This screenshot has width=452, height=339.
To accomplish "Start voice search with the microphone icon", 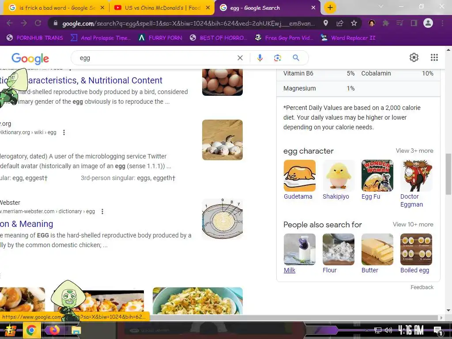I will 260,58.
